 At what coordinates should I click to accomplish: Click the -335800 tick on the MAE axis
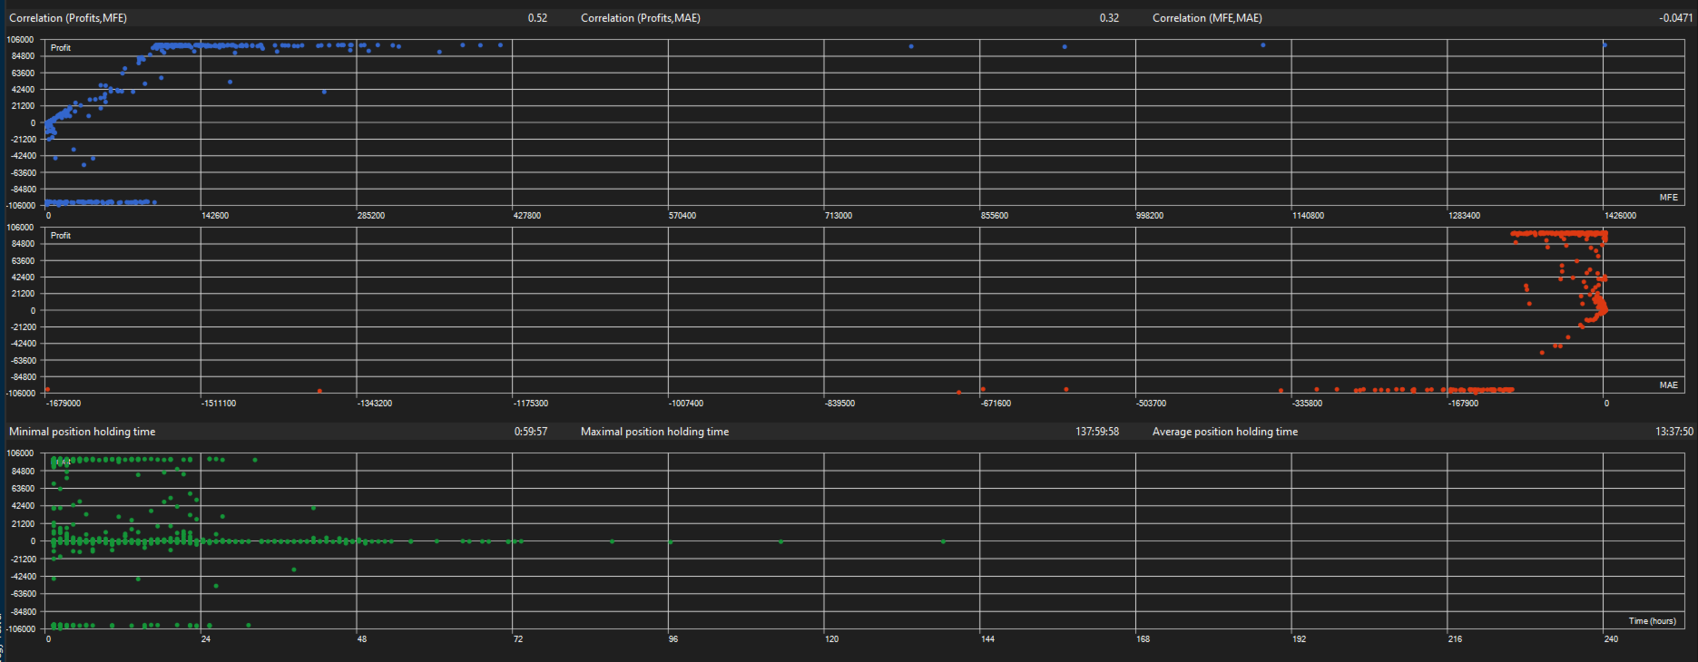coord(1308,404)
